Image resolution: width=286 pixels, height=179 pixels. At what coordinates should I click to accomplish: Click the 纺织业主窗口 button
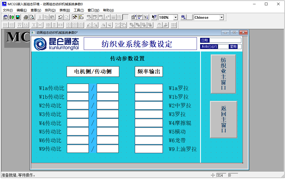tap(223, 74)
